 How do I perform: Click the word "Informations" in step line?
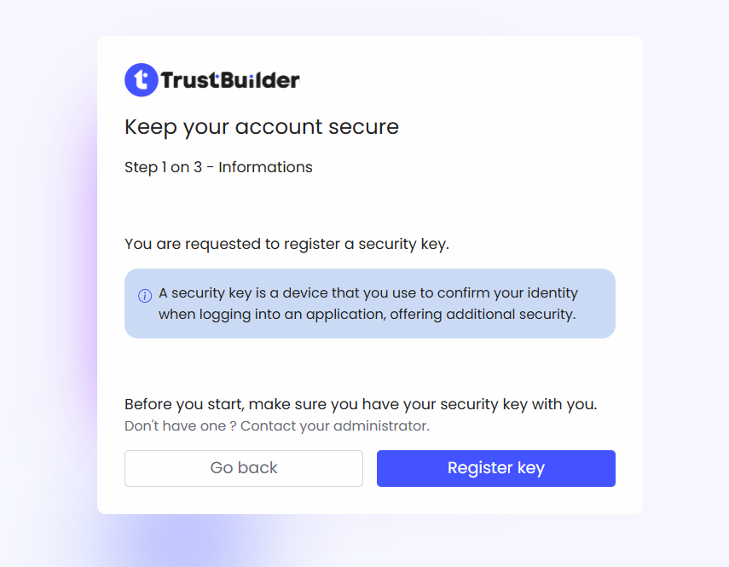tap(265, 167)
